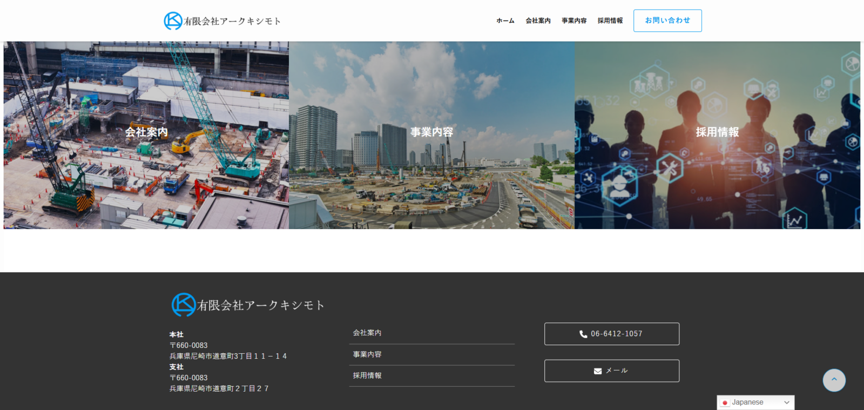Viewport: 864px width, 410px height.
Task: Open 採用情報 in the top navigation
Action: pos(610,21)
